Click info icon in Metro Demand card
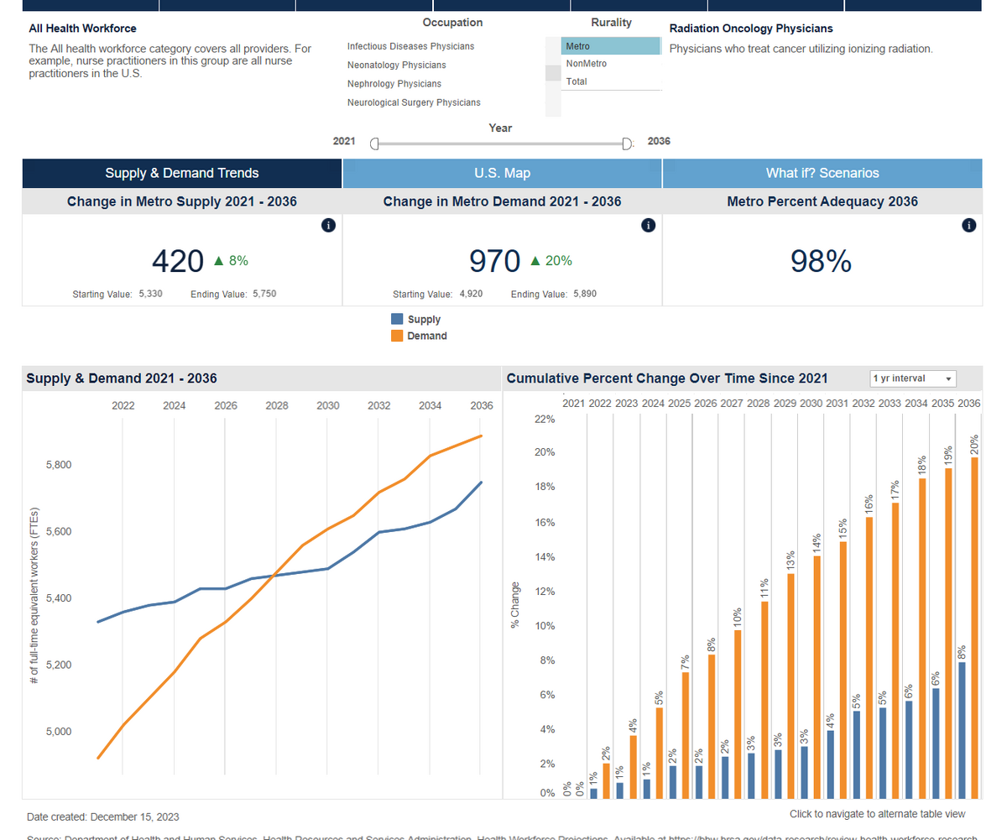 pos(648,225)
